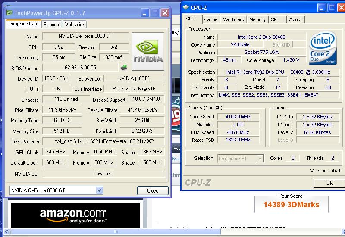The height and width of the screenshot is (237, 345).
Task: Click the Core Speed value 4103.9 MHz
Action: coord(238,117)
